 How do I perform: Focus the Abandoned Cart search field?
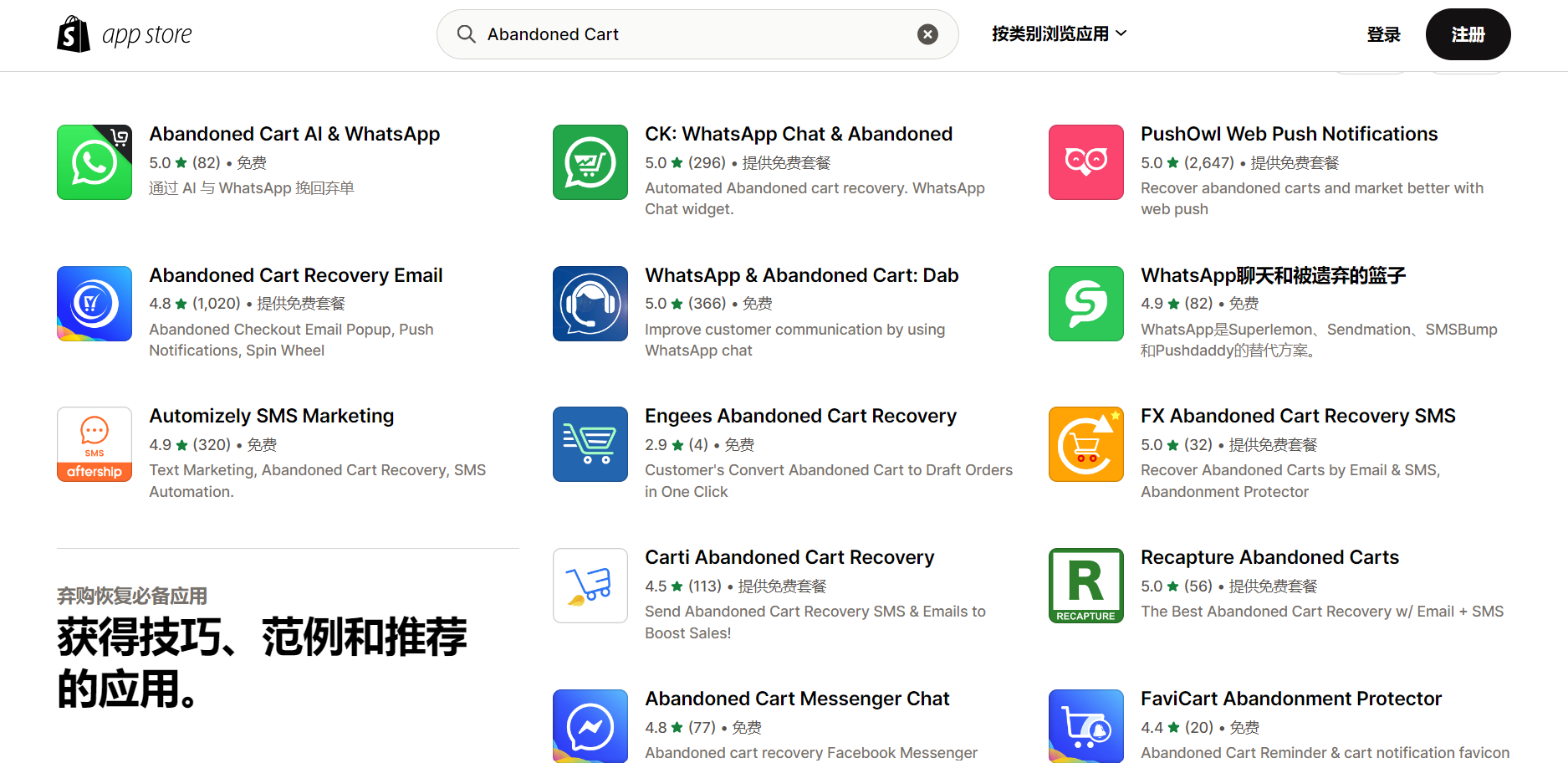pyautogui.click(x=697, y=34)
